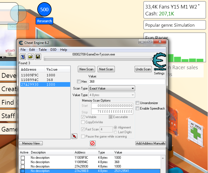Click the 500 research points bubble
This screenshot has width=208, height=173.
44,9
